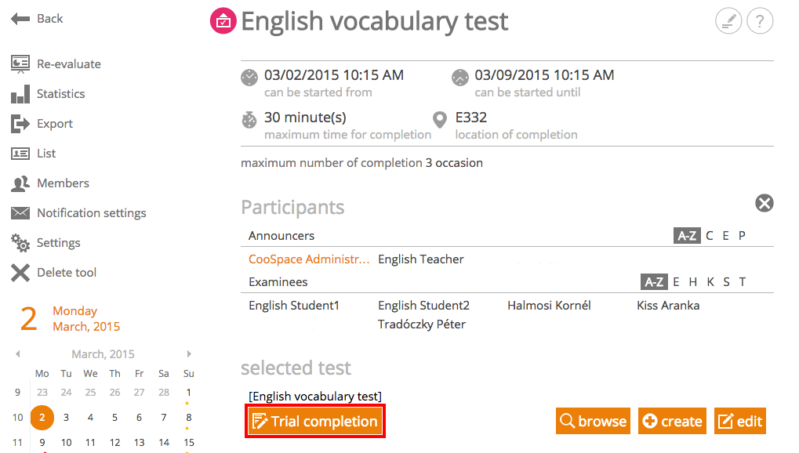799x453 pixels.
Task: Toggle the A-Z filter for Examinees
Action: point(654,282)
